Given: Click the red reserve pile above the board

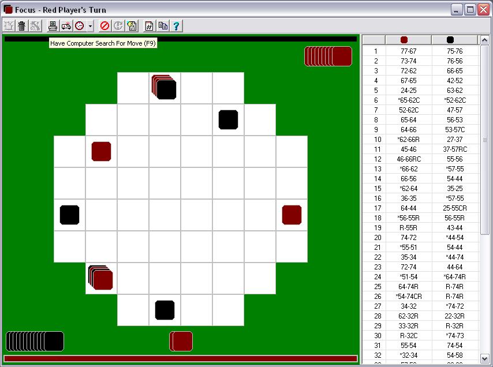Looking at the screenshot, I should click(x=328, y=56).
